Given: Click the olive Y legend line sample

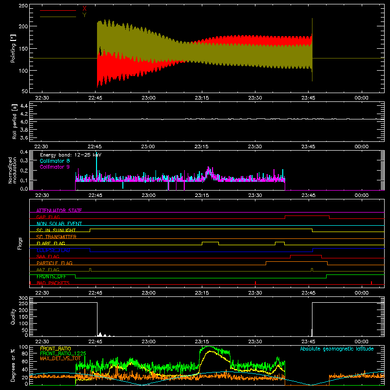Looking at the screenshot, I should (58, 17).
